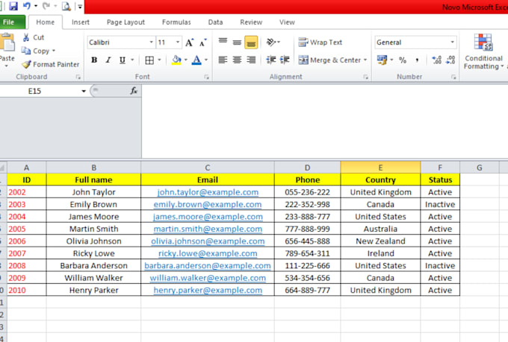This screenshot has width=508, height=342.
Task: Apply Percent Style format
Action: pos(403,60)
